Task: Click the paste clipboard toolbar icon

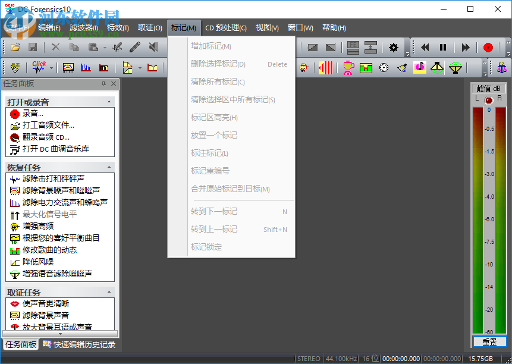Action: 93,48
